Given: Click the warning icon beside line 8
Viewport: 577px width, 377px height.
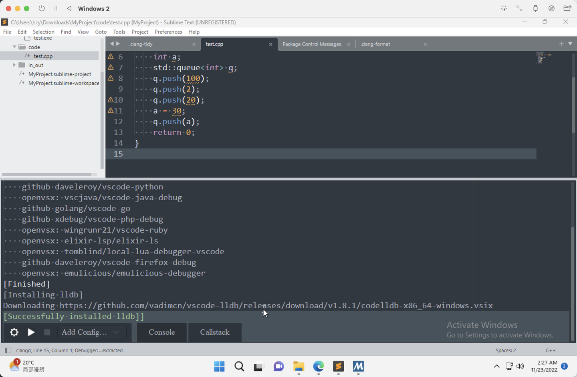Looking at the screenshot, I should [111, 78].
